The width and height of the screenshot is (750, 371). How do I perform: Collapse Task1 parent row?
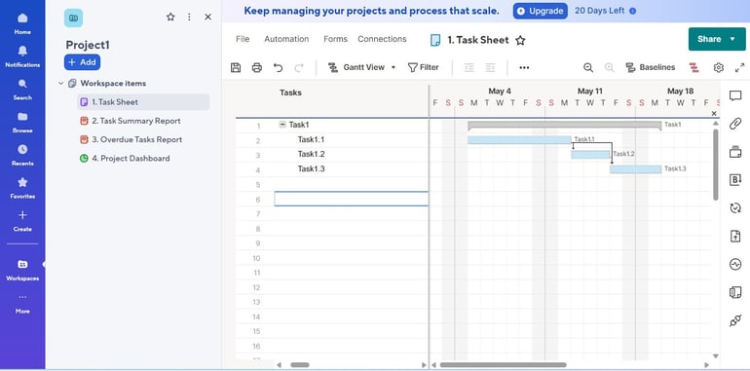[282, 125]
